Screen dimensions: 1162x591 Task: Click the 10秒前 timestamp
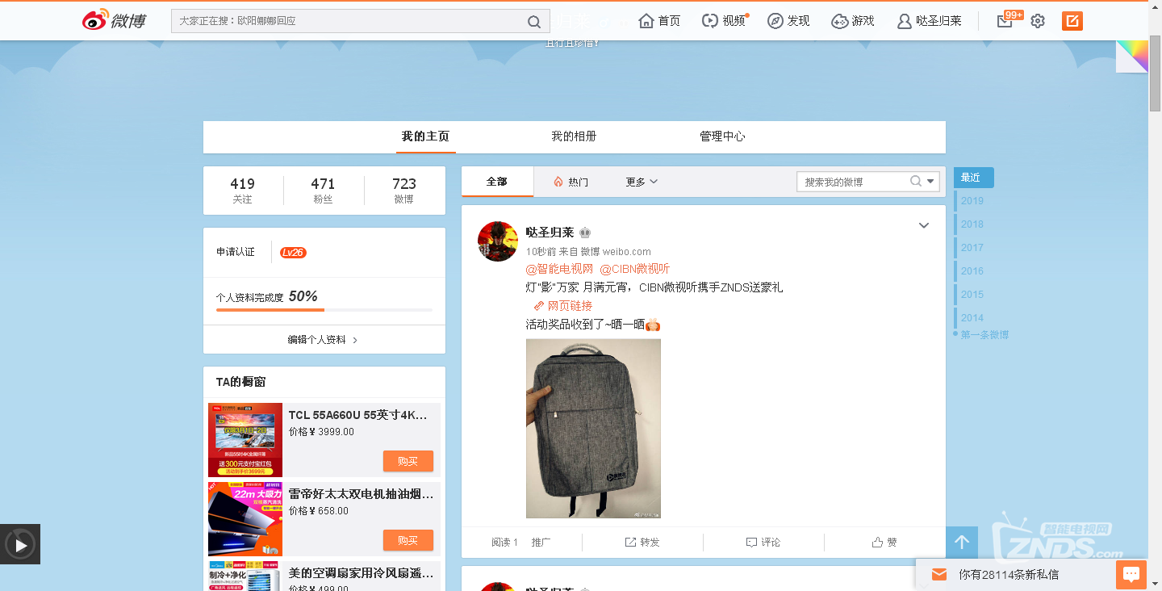point(541,252)
